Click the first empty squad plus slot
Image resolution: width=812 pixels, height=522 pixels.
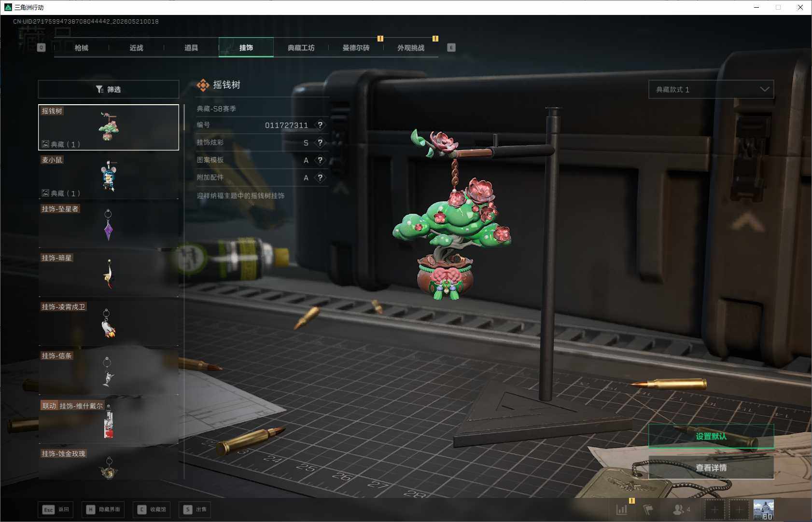pos(715,509)
